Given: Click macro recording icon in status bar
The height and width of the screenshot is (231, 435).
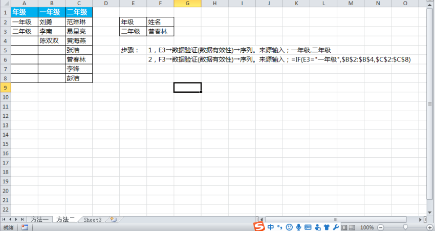Looking at the screenshot, I should [25, 227].
